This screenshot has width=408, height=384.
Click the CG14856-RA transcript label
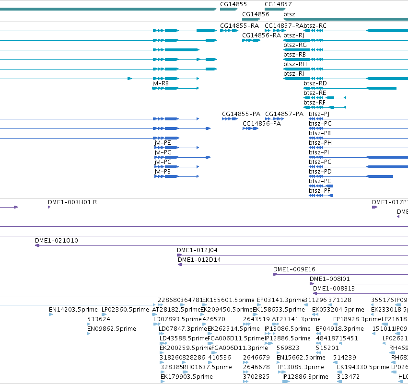pos(261,35)
